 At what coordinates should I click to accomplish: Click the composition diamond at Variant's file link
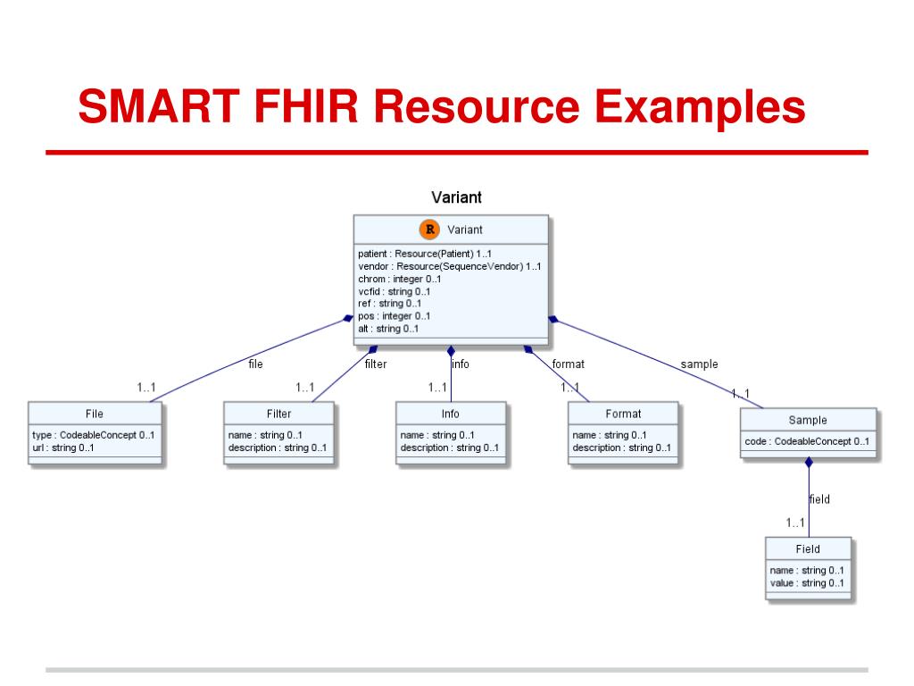click(348, 319)
